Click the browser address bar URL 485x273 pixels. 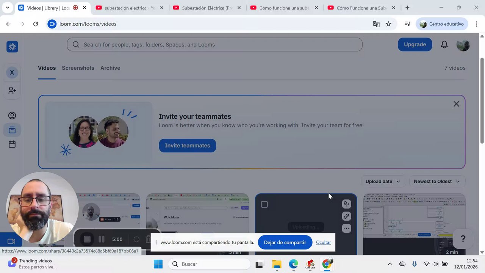[x=88, y=24]
